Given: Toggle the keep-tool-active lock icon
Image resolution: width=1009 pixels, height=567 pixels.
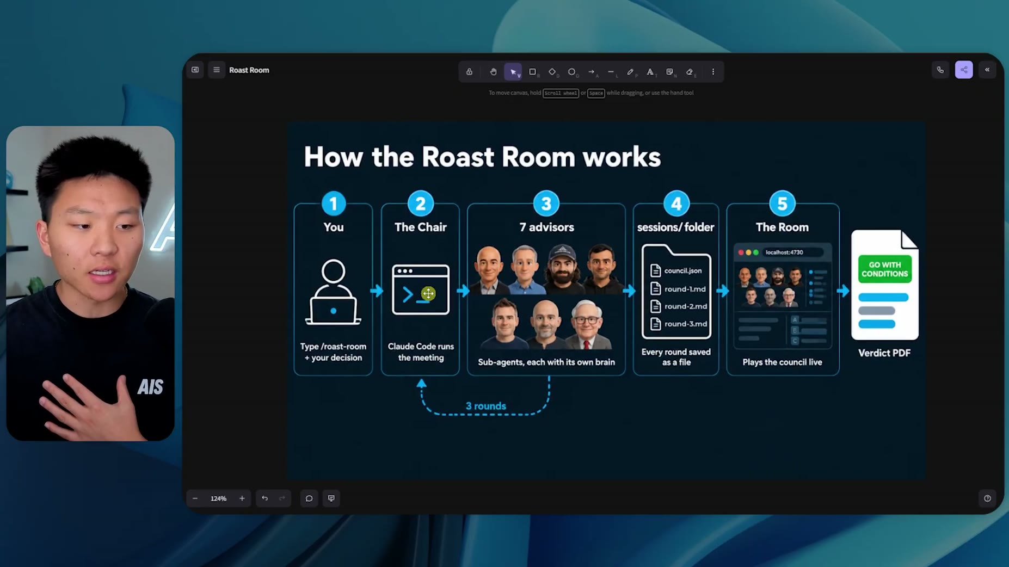Looking at the screenshot, I should click(x=469, y=72).
